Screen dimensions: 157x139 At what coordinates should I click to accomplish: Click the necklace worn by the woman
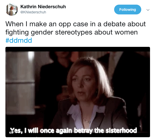(87, 120)
